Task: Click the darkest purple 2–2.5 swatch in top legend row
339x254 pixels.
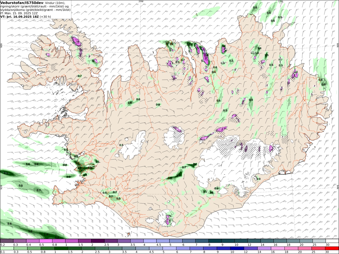Action: pyautogui.click(x=98, y=241)
